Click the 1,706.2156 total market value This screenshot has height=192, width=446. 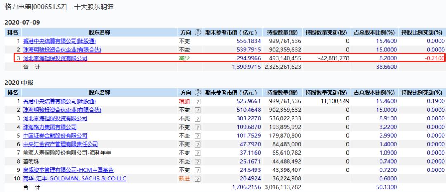pos(246,187)
